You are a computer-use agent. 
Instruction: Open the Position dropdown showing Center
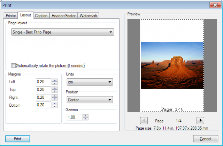(90, 100)
